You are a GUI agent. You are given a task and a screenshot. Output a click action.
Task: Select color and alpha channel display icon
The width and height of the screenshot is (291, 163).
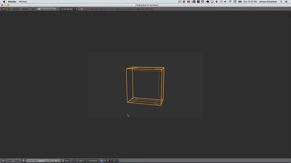(x=102, y=161)
